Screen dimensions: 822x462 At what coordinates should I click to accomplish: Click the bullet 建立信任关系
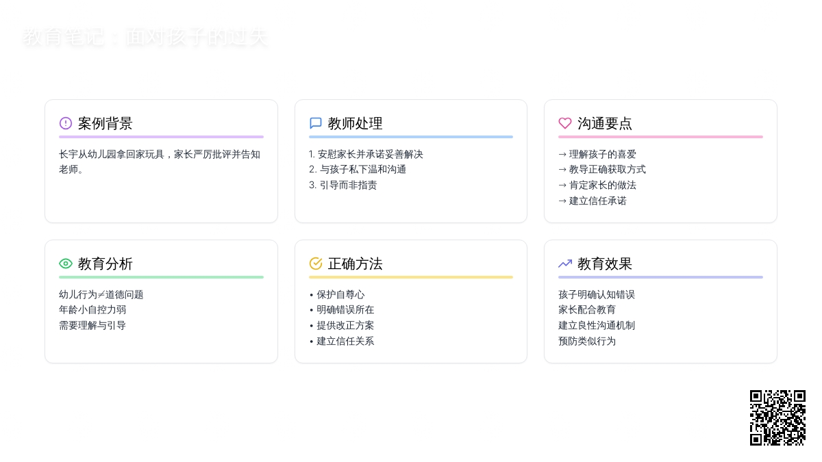click(x=342, y=341)
